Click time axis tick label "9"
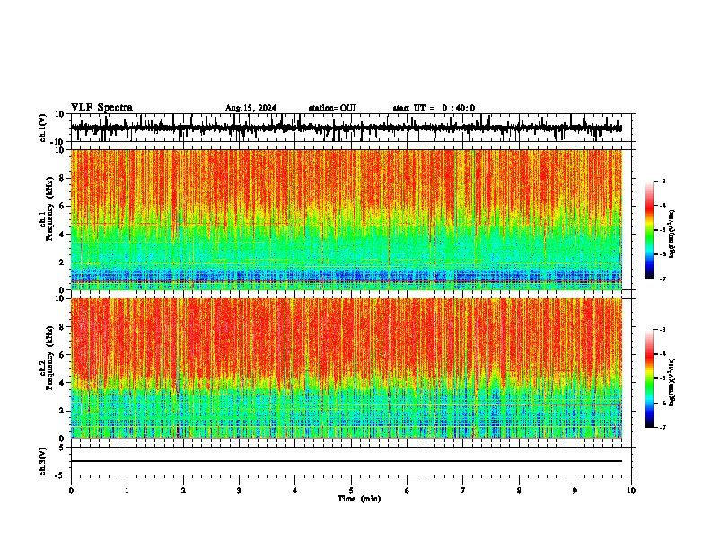Screen dimensions: 711x550 click(x=575, y=491)
